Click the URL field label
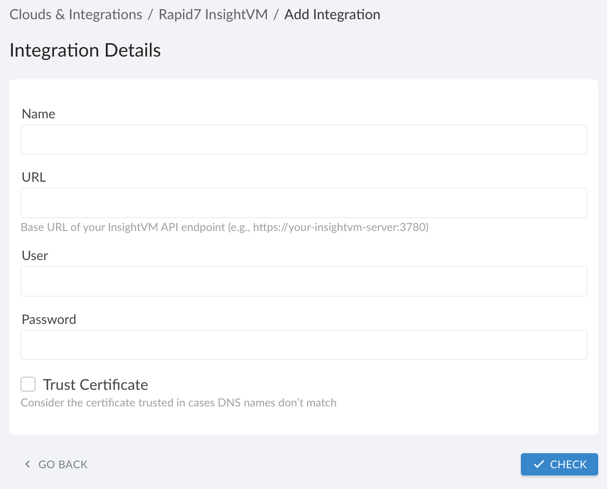 33,177
